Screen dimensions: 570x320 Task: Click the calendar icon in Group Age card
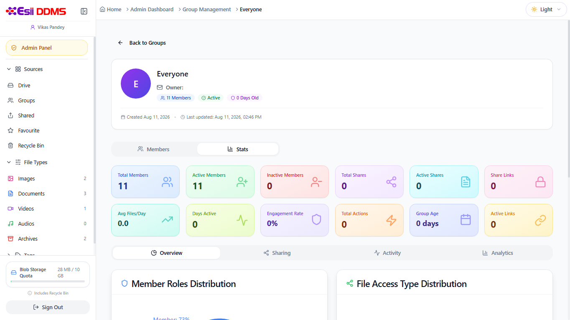tap(466, 220)
